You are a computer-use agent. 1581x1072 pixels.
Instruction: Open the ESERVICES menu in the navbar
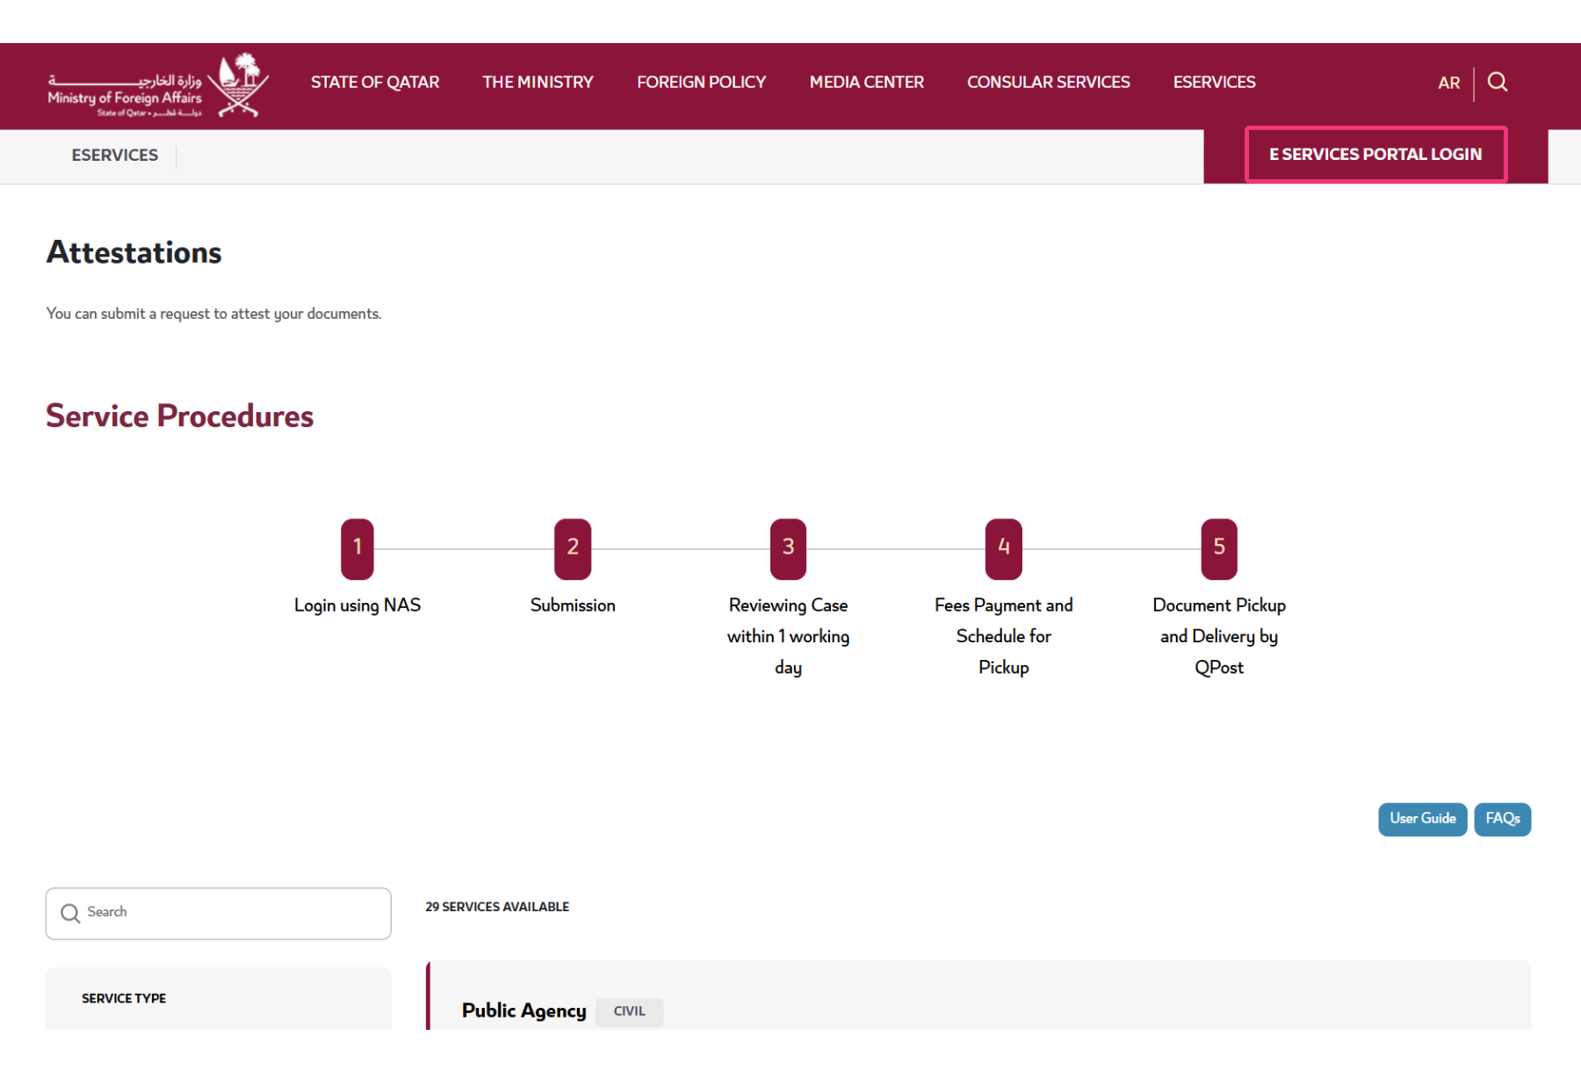pyautogui.click(x=1214, y=82)
